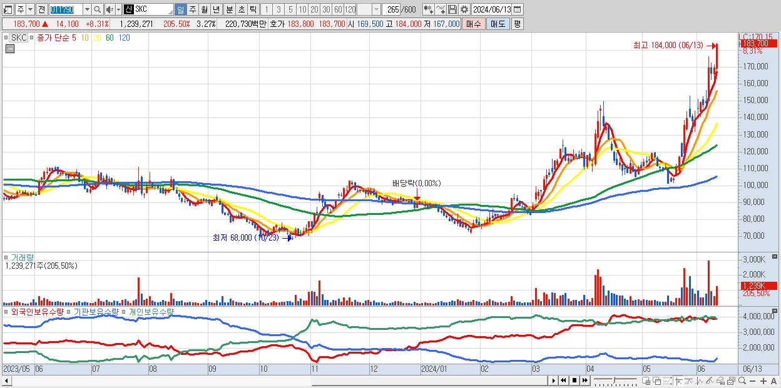Select the 10 interval button
This screenshot has height=388, width=781.
click(x=302, y=9)
